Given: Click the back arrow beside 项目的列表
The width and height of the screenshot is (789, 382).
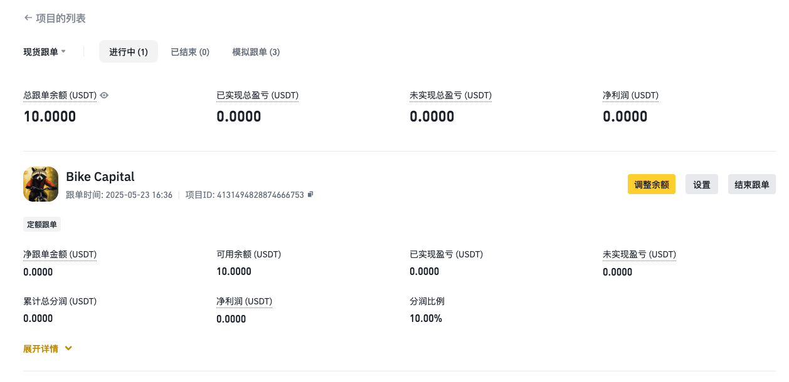Looking at the screenshot, I should [28, 18].
